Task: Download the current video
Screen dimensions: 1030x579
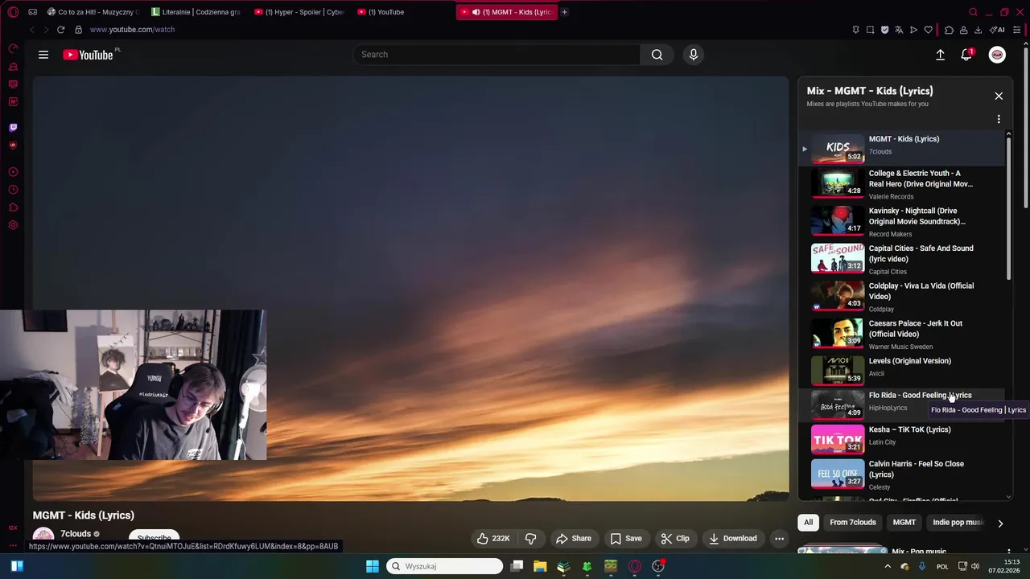Action: click(733, 539)
